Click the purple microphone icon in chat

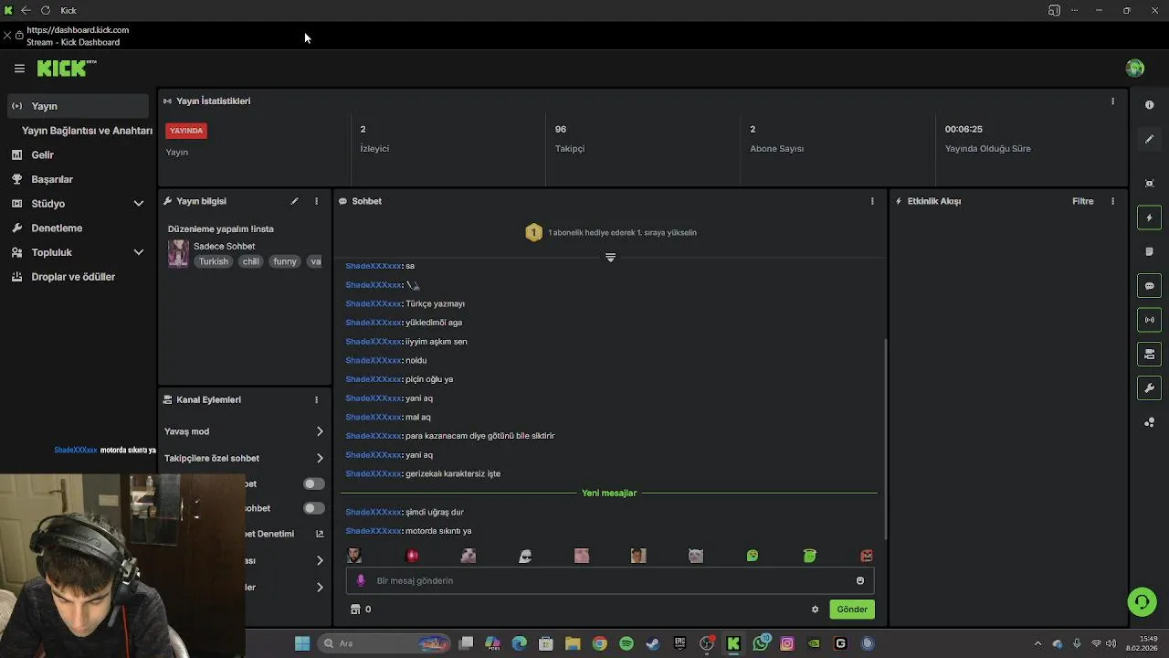361,580
